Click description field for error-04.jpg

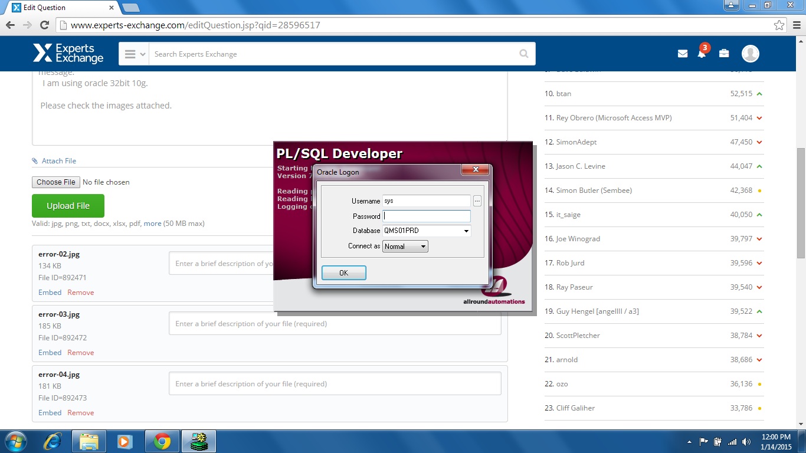pyautogui.click(x=335, y=383)
